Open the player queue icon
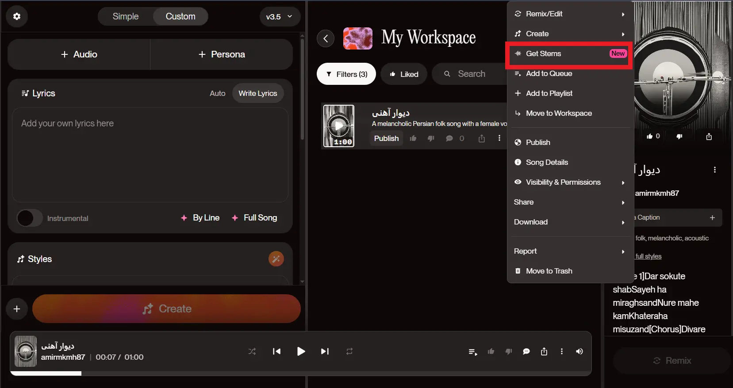Viewport: 733px width, 388px height. pyautogui.click(x=472, y=352)
